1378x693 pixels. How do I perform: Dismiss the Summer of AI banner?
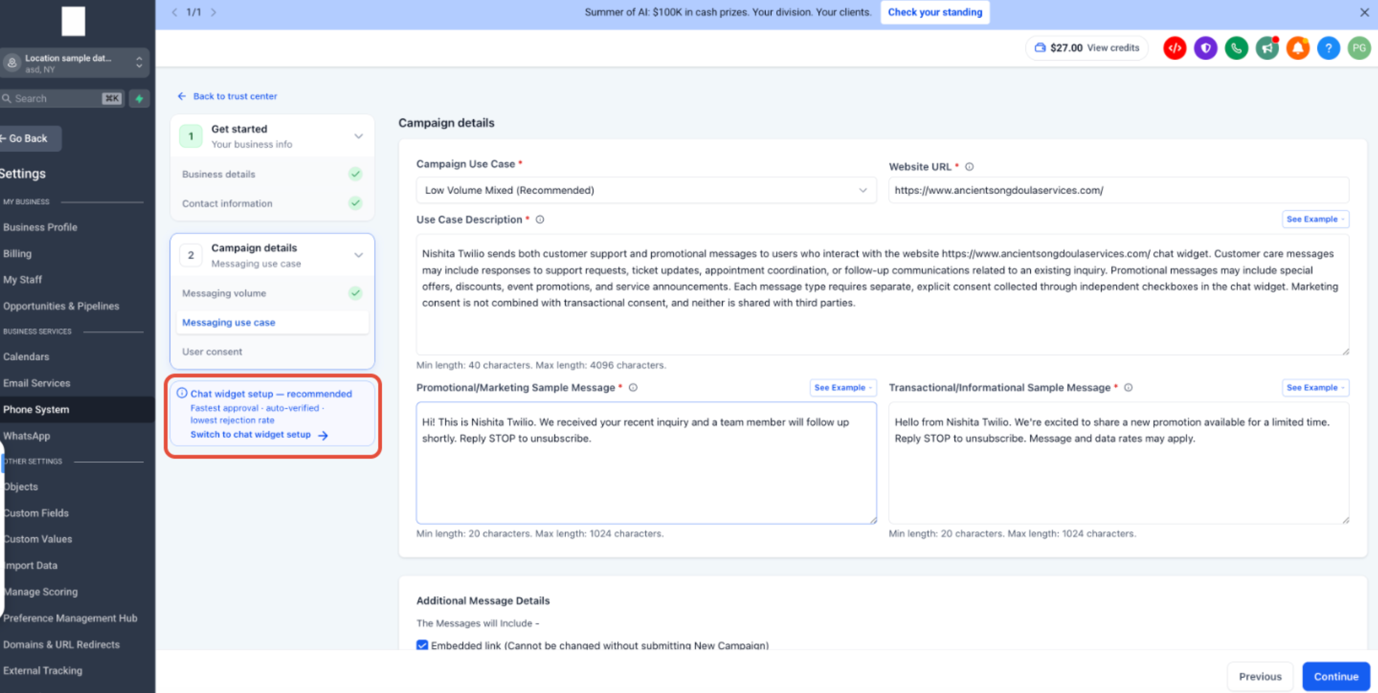click(1364, 12)
